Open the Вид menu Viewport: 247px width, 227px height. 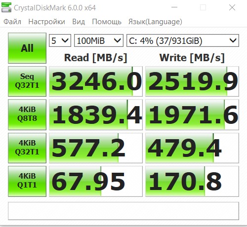coord(79,22)
